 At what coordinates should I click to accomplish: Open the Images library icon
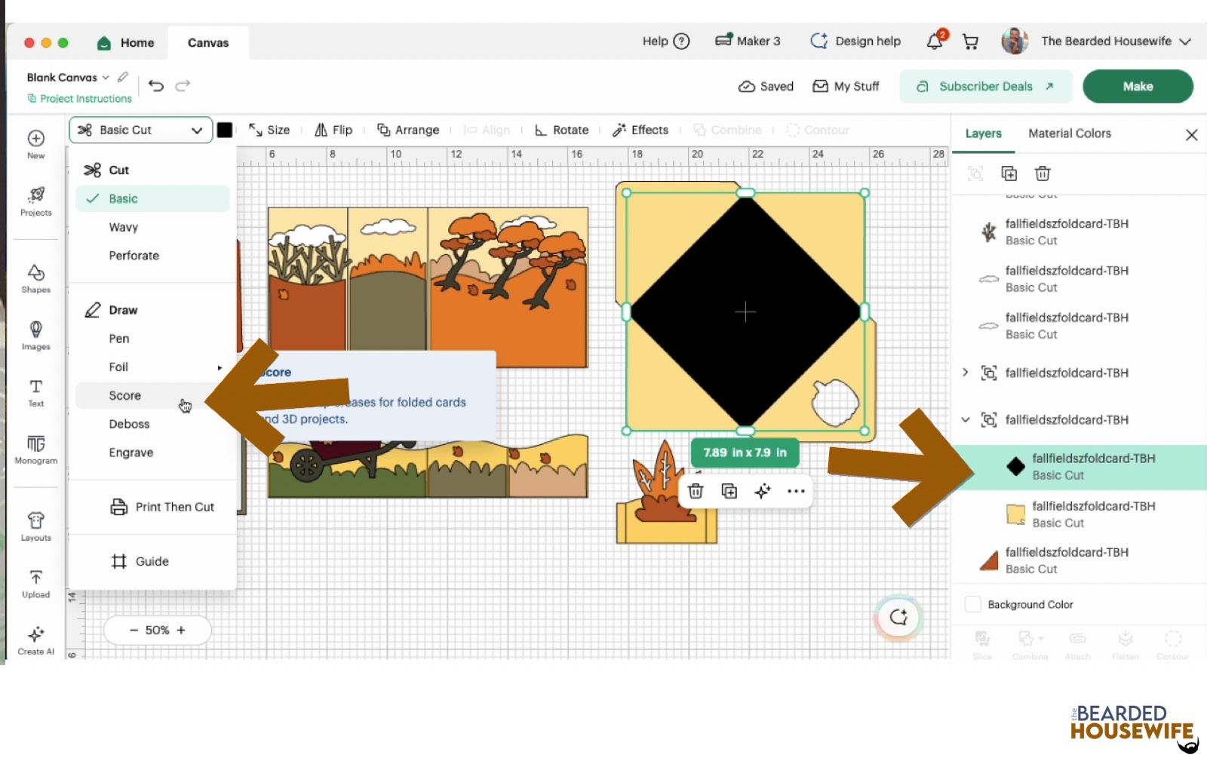[35, 336]
